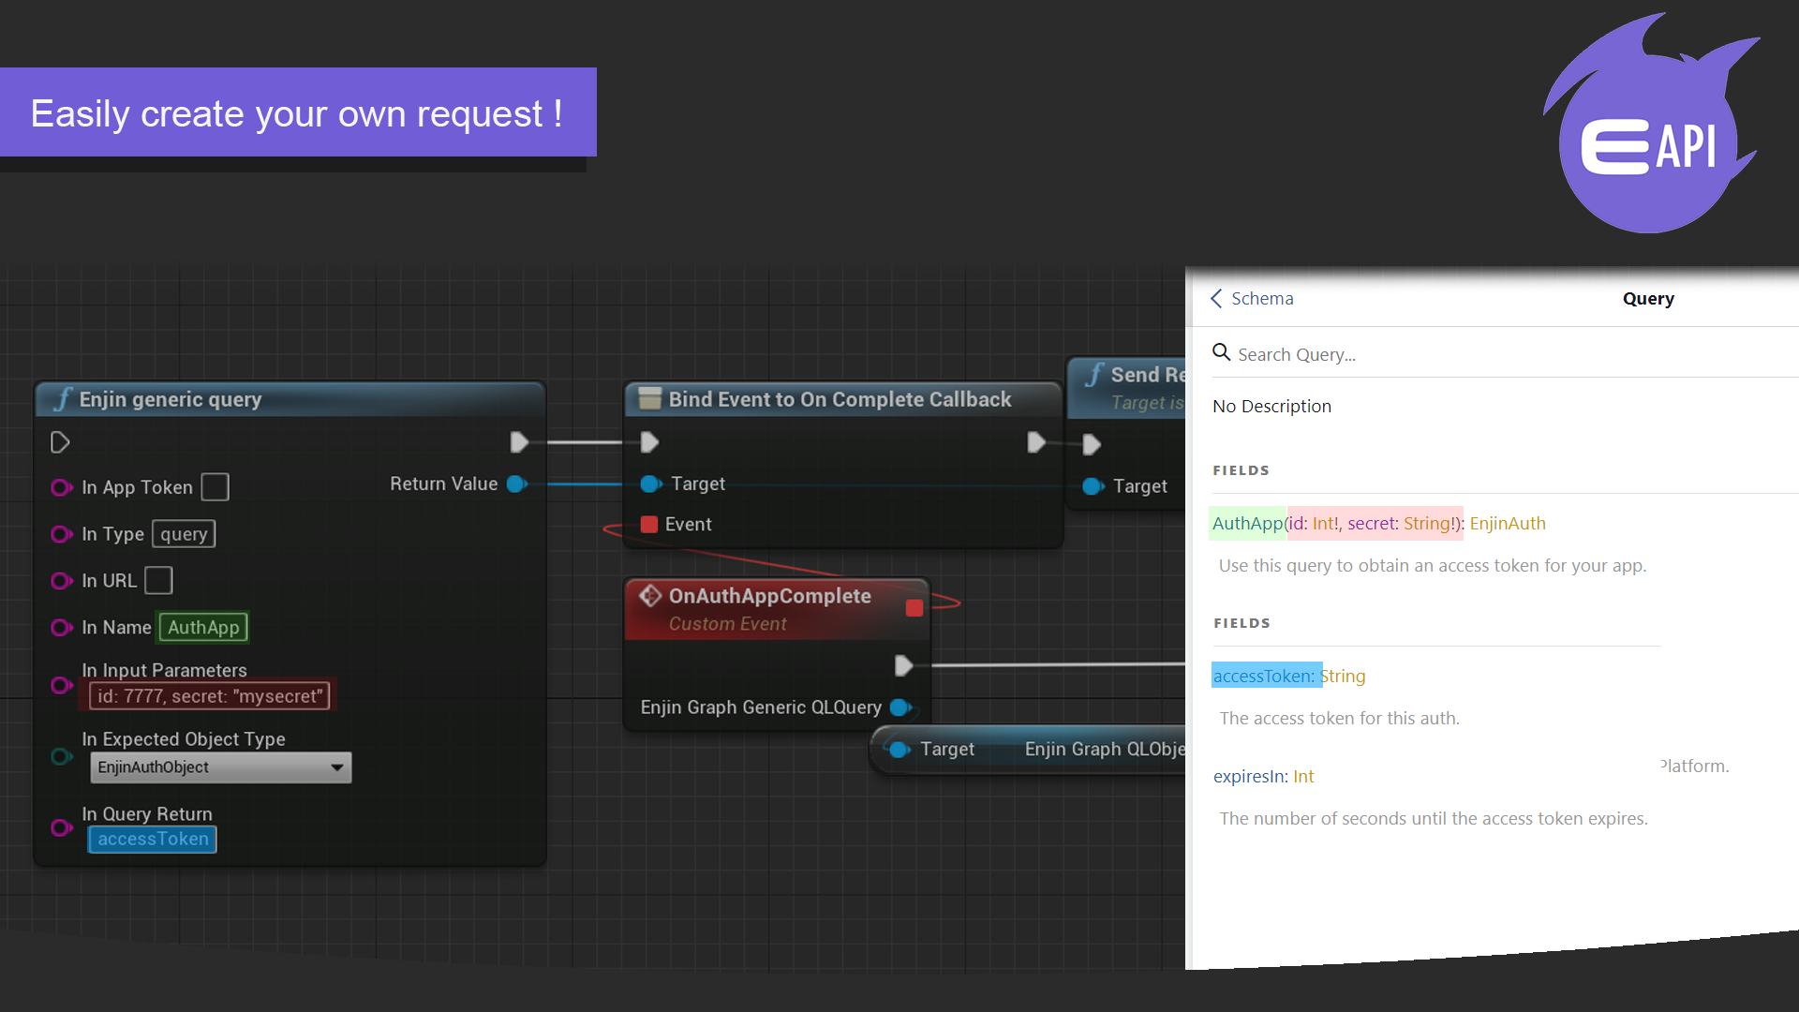This screenshot has height=1012, width=1799.
Task: Click the back chevron beside Schema
Action: [1216, 298]
